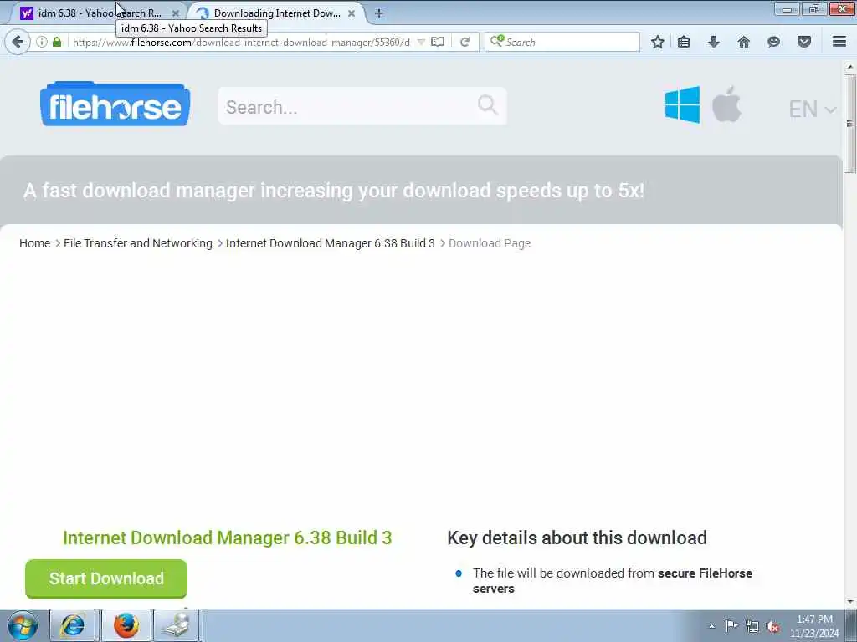Click the green padlock security icon

tap(57, 42)
